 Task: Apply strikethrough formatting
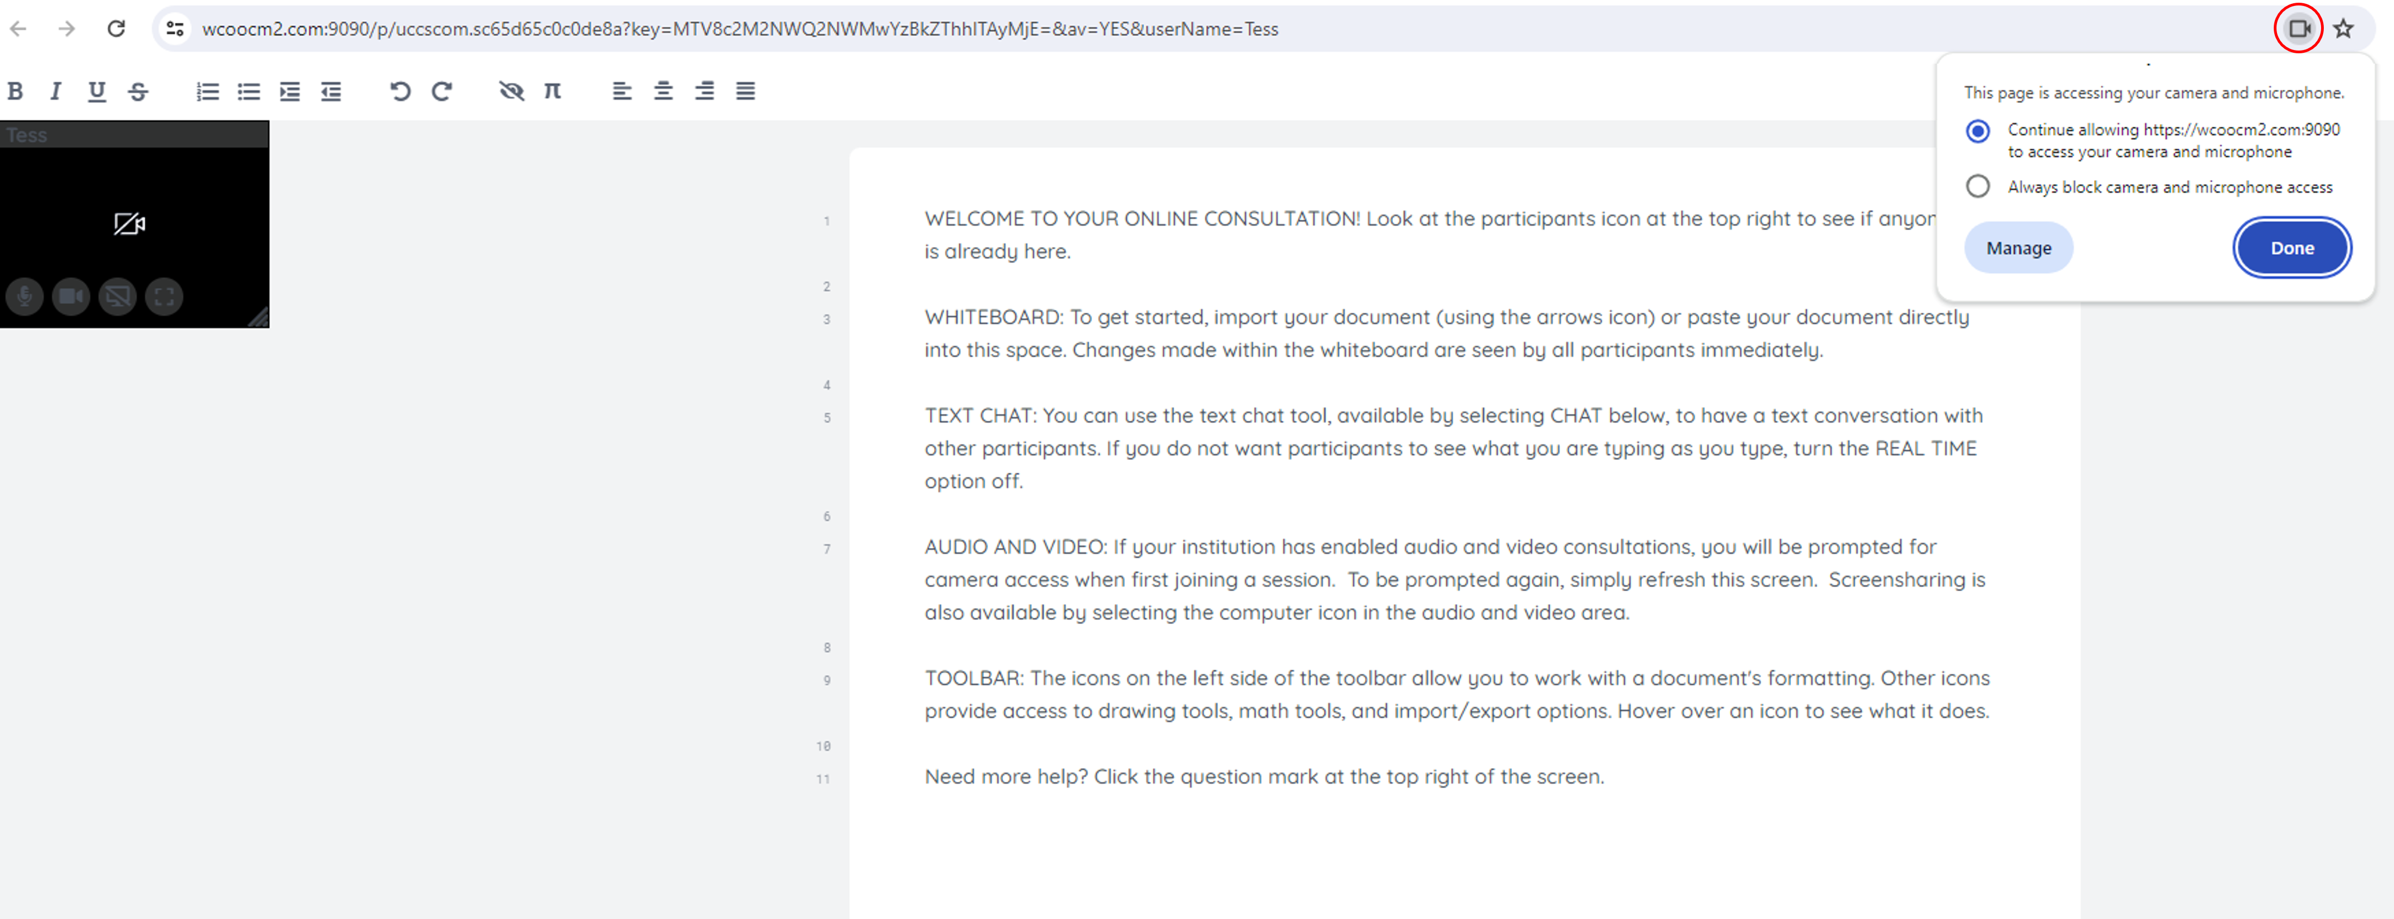pos(139,91)
